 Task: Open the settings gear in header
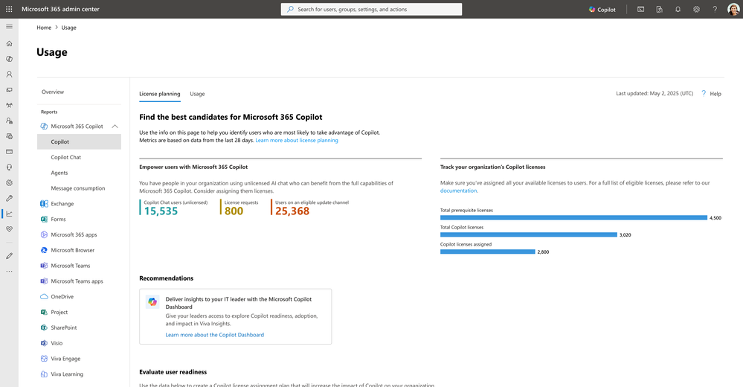click(x=696, y=9)
